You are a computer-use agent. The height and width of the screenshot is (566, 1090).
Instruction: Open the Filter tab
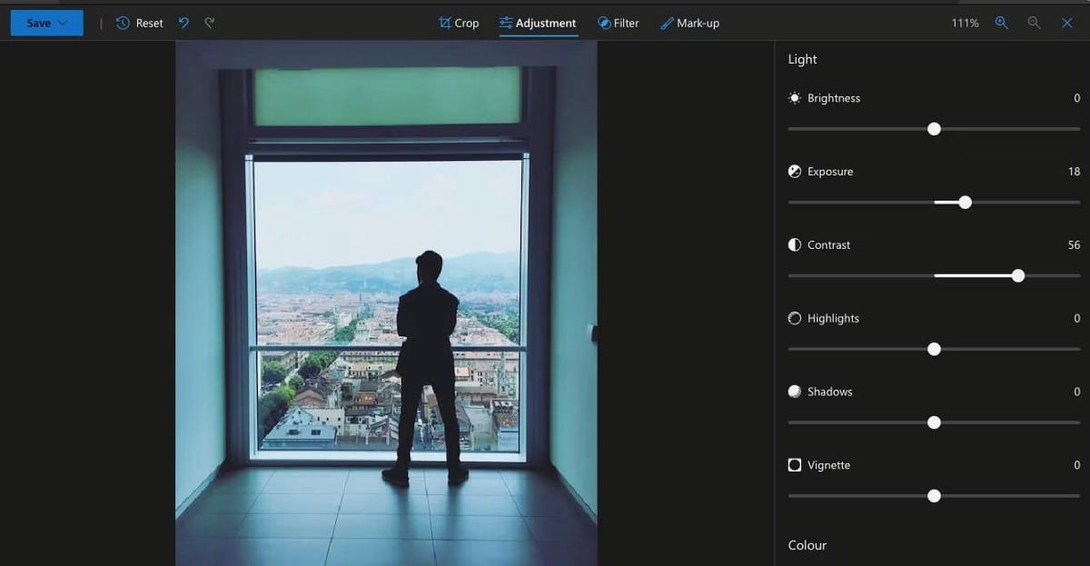coord(619,23)
